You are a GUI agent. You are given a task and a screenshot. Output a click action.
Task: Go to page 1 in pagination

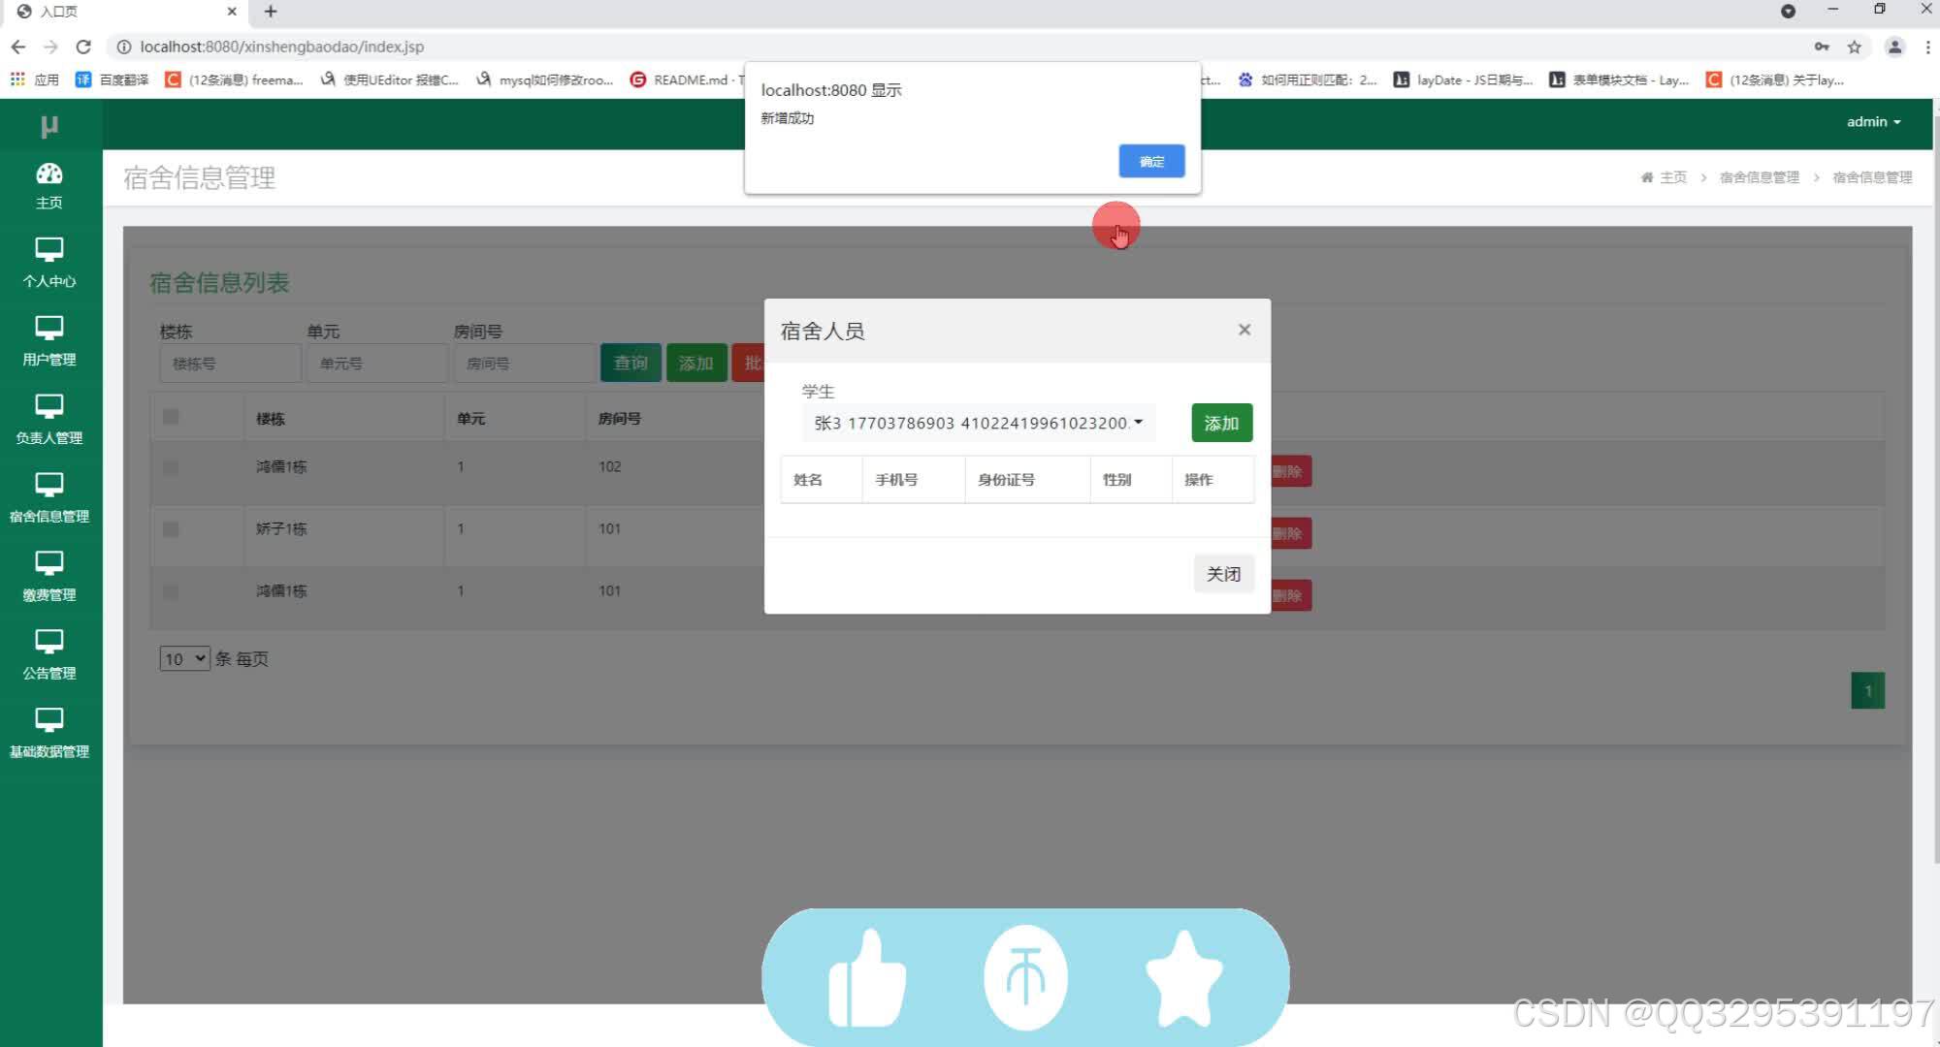pos(1867,690)
